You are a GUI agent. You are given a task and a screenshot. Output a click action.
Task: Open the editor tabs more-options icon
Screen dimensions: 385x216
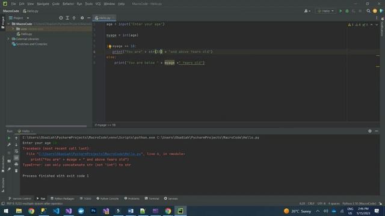click(377, 18)
